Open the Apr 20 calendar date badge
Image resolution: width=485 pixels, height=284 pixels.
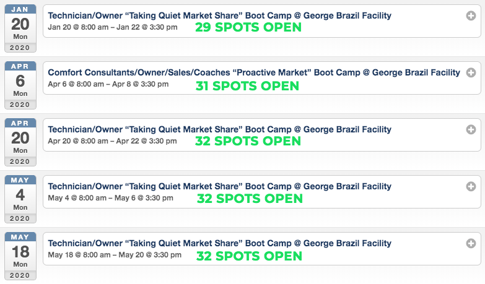[x=20, y=142]
